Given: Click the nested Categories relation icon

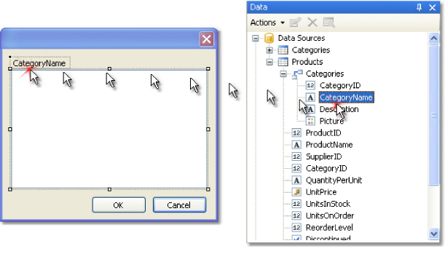Looking at the screenshot, I should click(x=297, y=74).
